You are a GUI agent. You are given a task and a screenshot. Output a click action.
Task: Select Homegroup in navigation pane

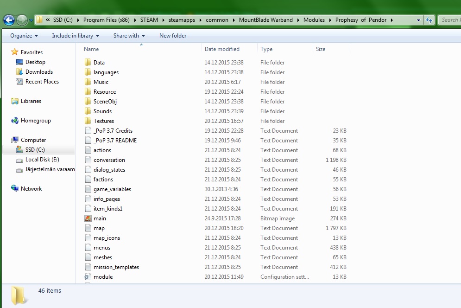36,121
